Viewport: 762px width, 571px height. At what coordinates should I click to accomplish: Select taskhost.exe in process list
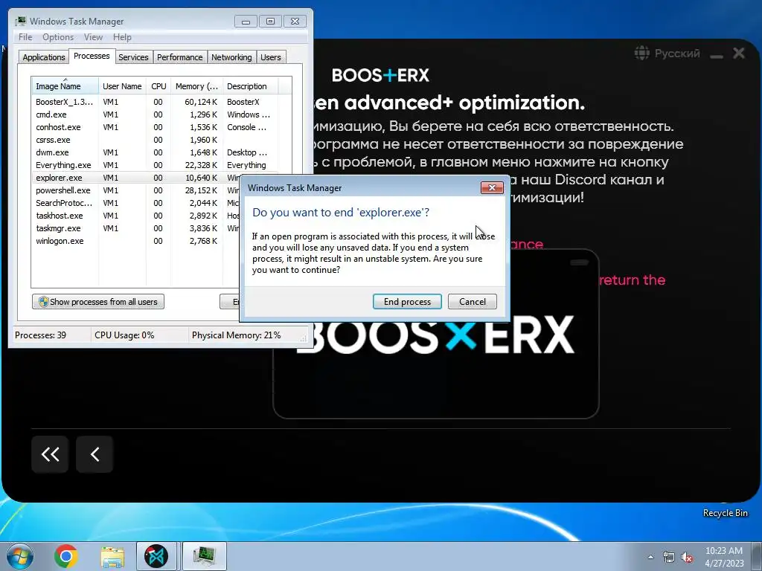coord(136,216)
